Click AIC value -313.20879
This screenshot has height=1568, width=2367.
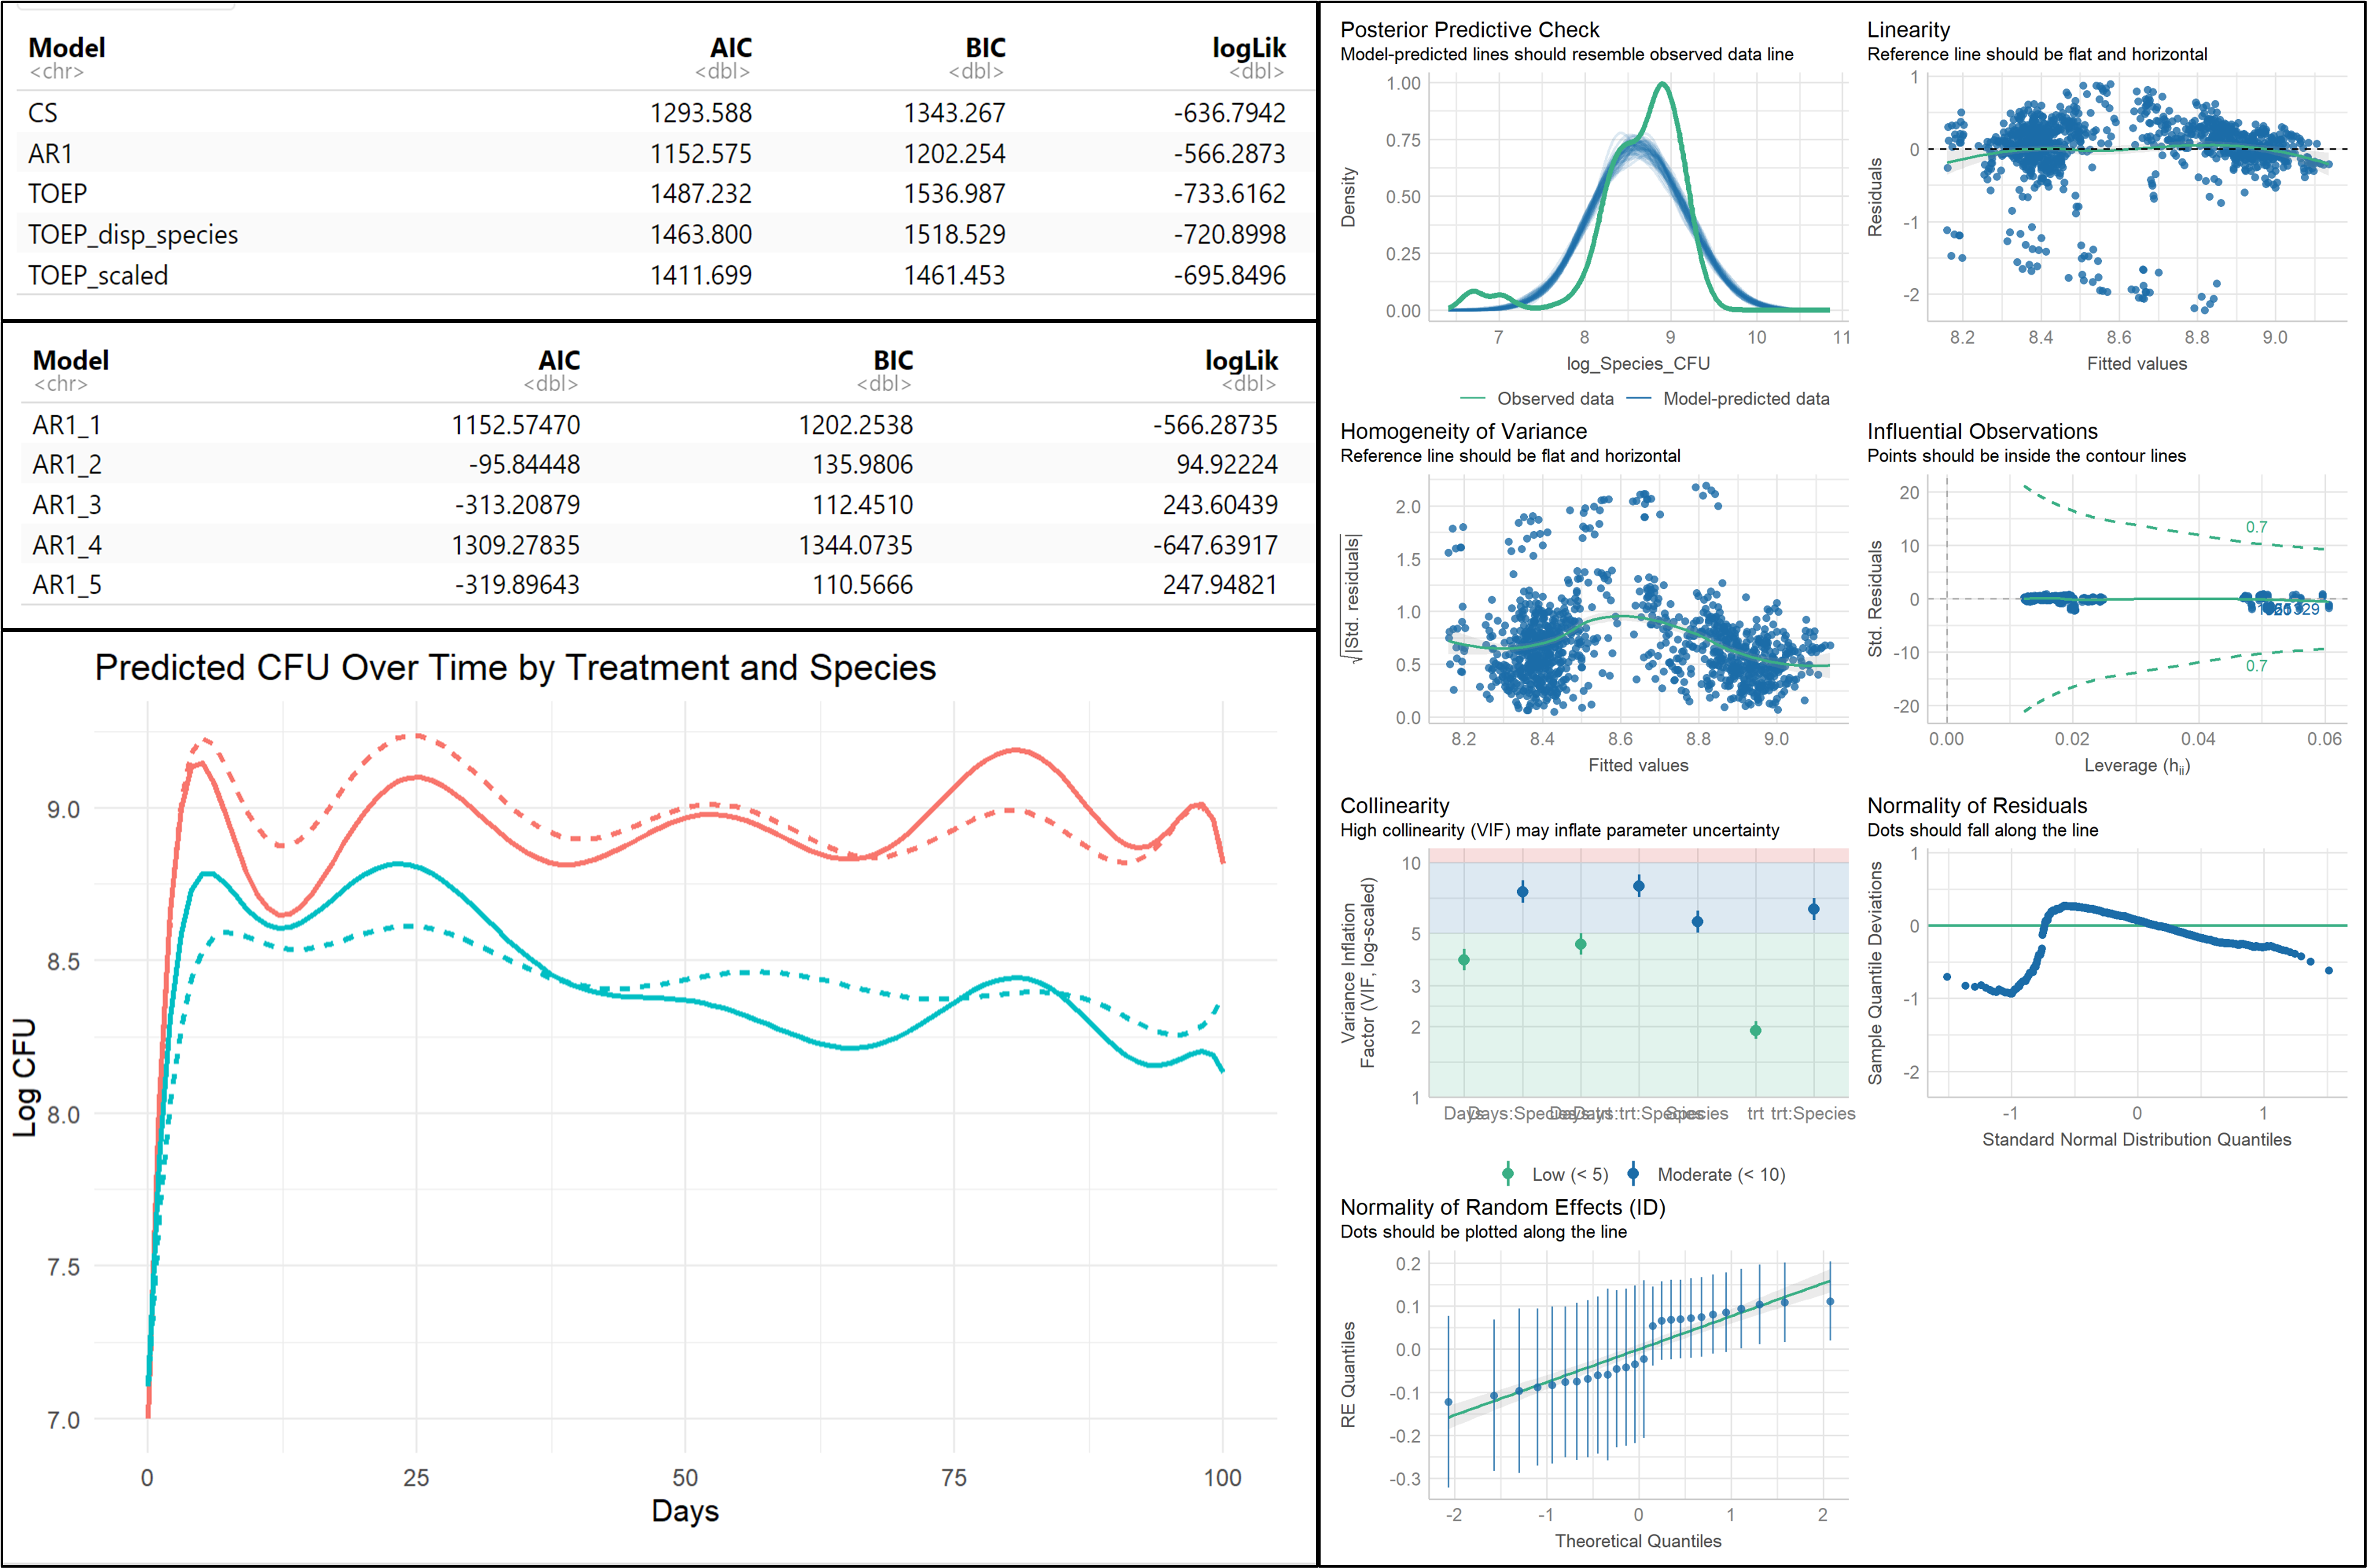click(x=517, y=505)
